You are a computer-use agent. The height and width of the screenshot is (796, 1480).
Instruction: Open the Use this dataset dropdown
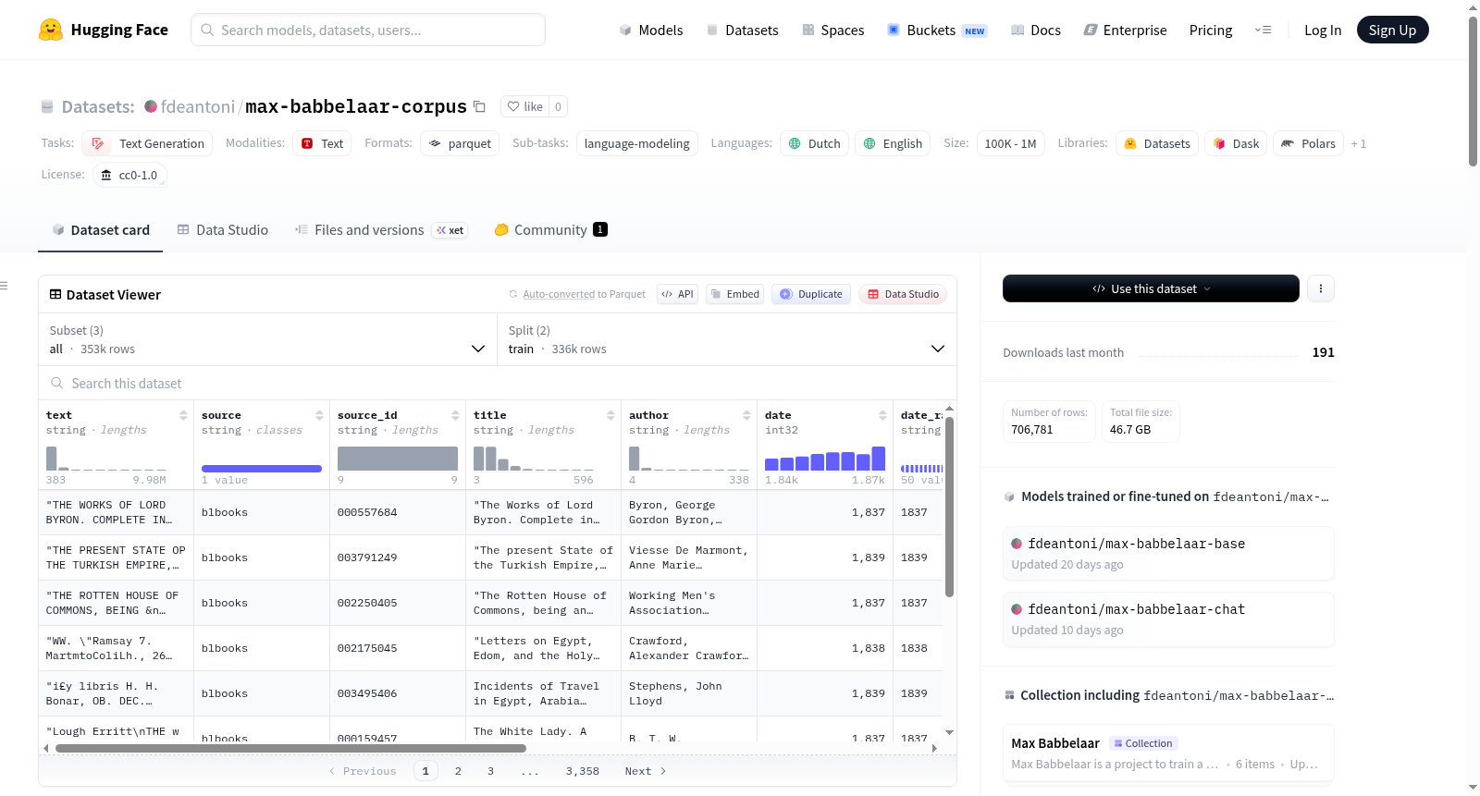tap(1151, 288)
